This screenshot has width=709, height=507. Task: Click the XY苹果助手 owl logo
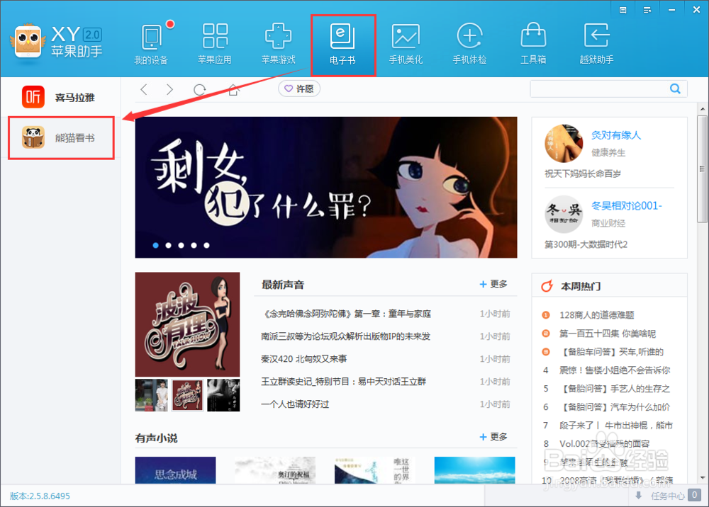tap(28, 42)
